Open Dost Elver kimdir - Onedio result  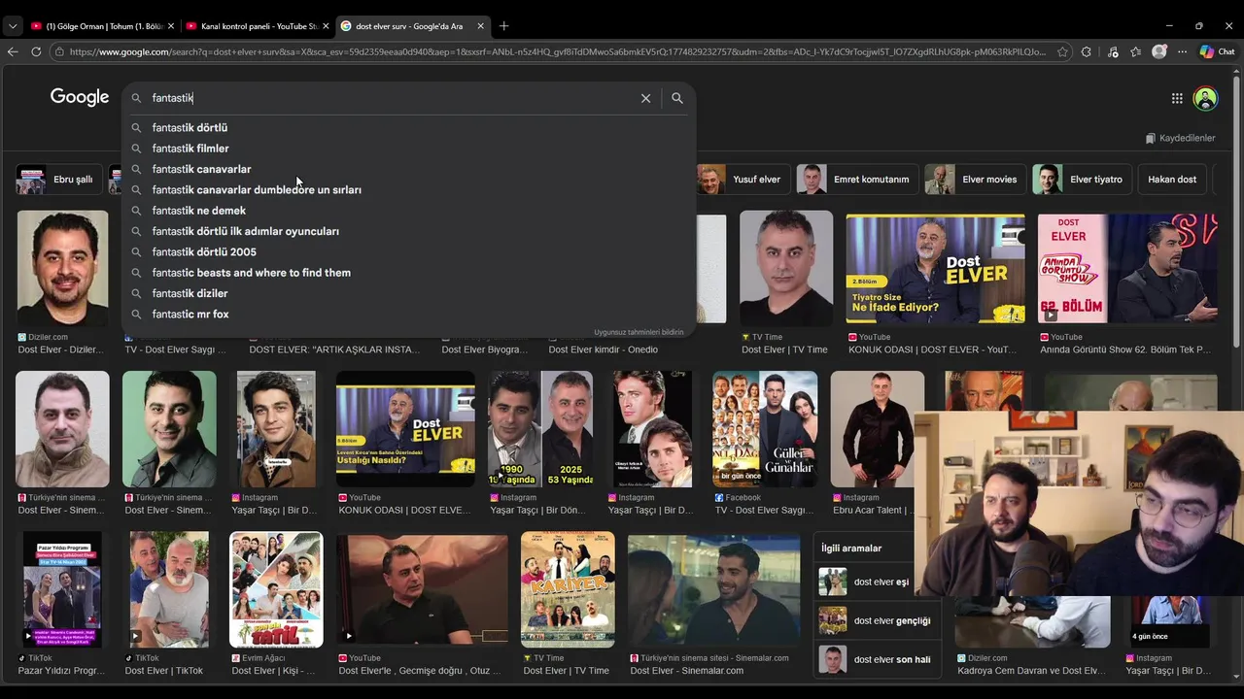[x=604, y=349]
